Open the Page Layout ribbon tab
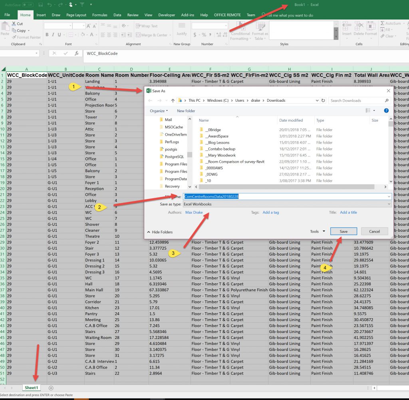409x400 pixels. click(x=76, y=15)
